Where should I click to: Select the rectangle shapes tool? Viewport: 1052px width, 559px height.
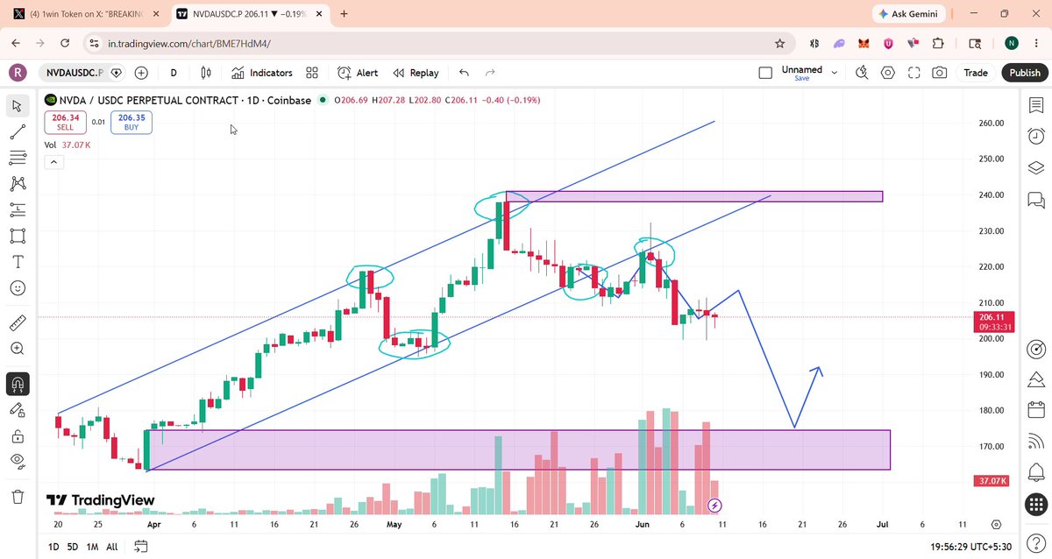tap(17, 236)
